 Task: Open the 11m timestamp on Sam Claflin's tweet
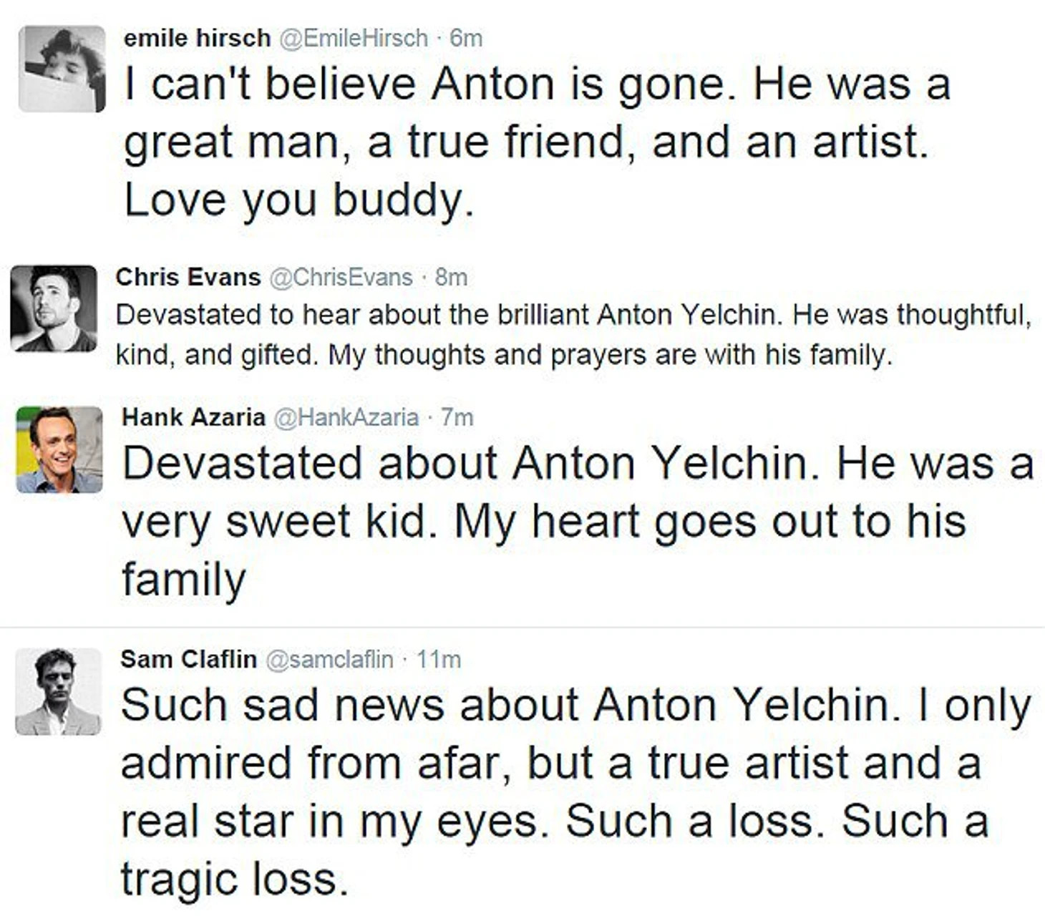coord(438,658)
